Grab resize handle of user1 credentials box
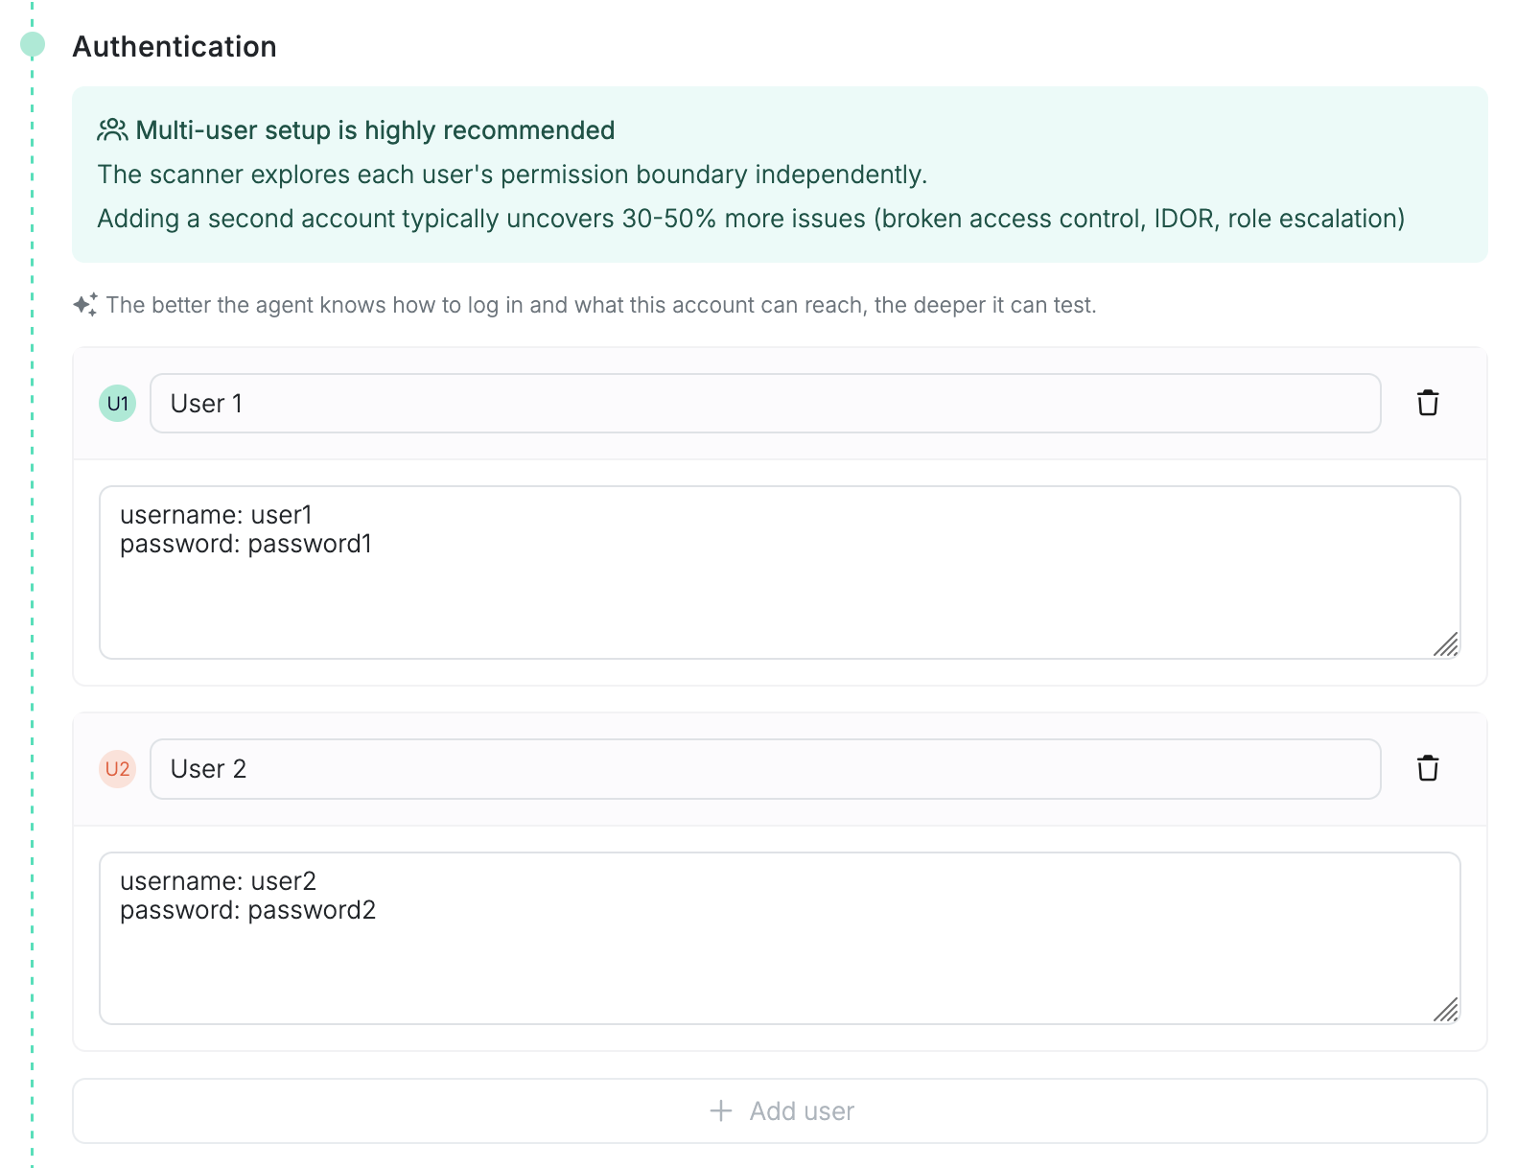This screenshot has height=1168, width=1517. click(x=1446, y=644)
